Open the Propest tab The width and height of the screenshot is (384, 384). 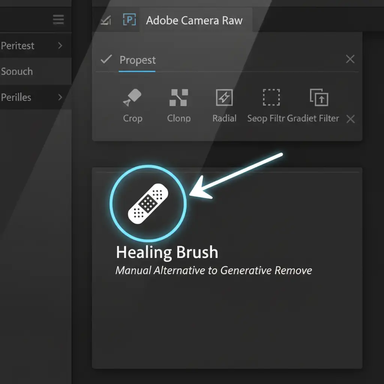pos(137,60)
